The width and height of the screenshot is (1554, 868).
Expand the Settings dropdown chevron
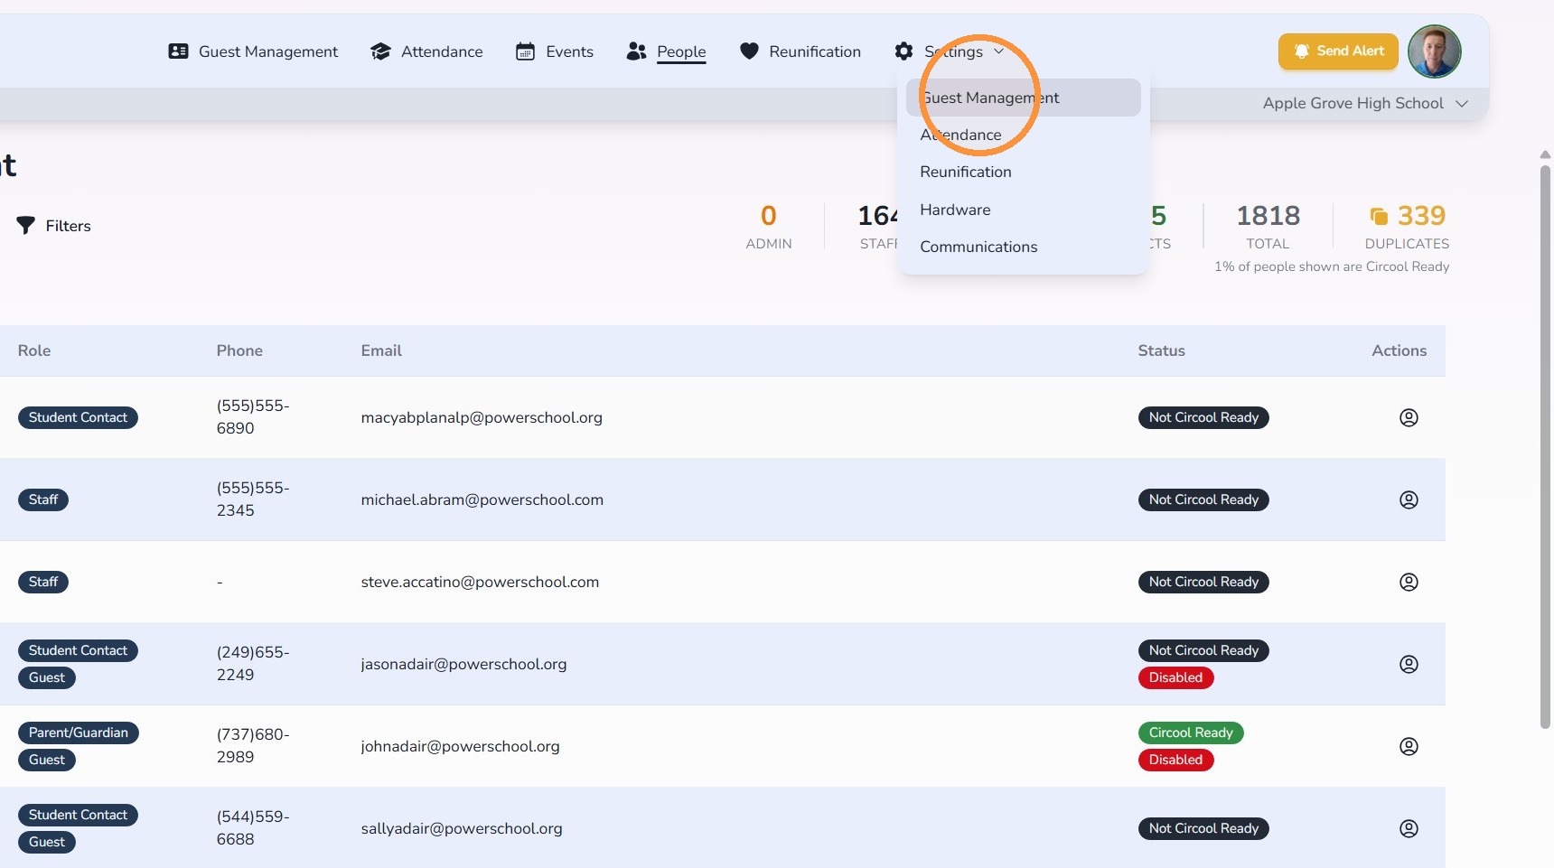[998, 51]
